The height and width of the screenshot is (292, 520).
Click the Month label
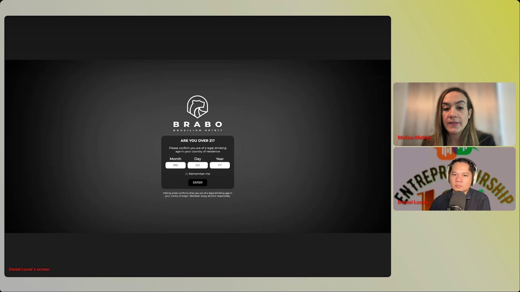[x=175, y=159]
